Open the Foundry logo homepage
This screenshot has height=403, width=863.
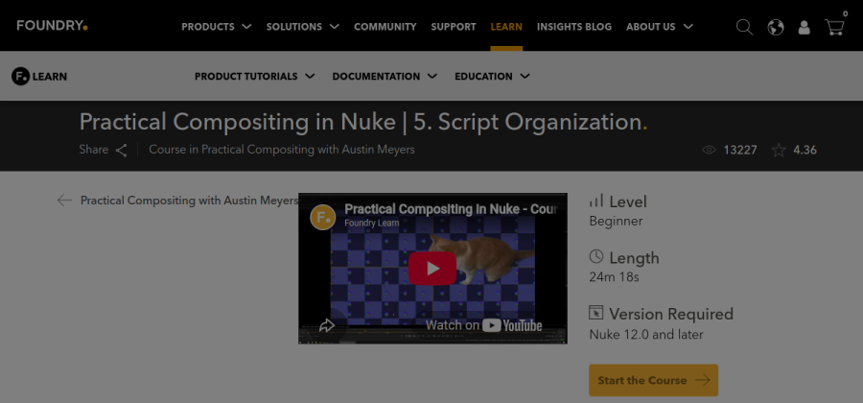click(53, 26)
